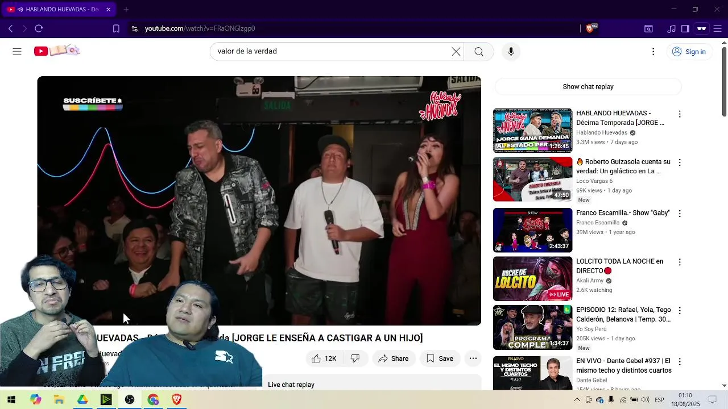Go to the YouTube home logo
Image resolution: width=728 pixels, height=409 pixels.
pyautogui.click(x=56, y=51)
